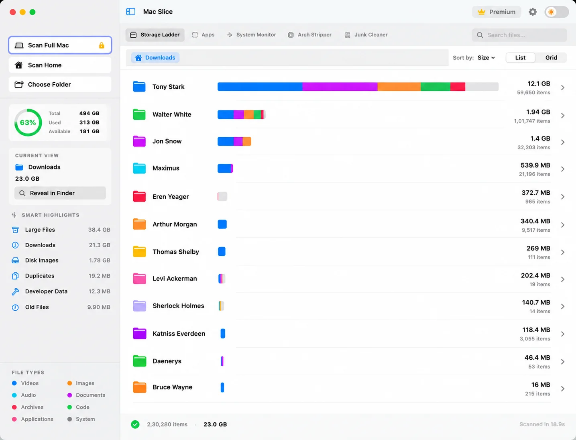Click the Premium crown icon
This screenshot has width=576, height=440.
(x=481, y=12)
